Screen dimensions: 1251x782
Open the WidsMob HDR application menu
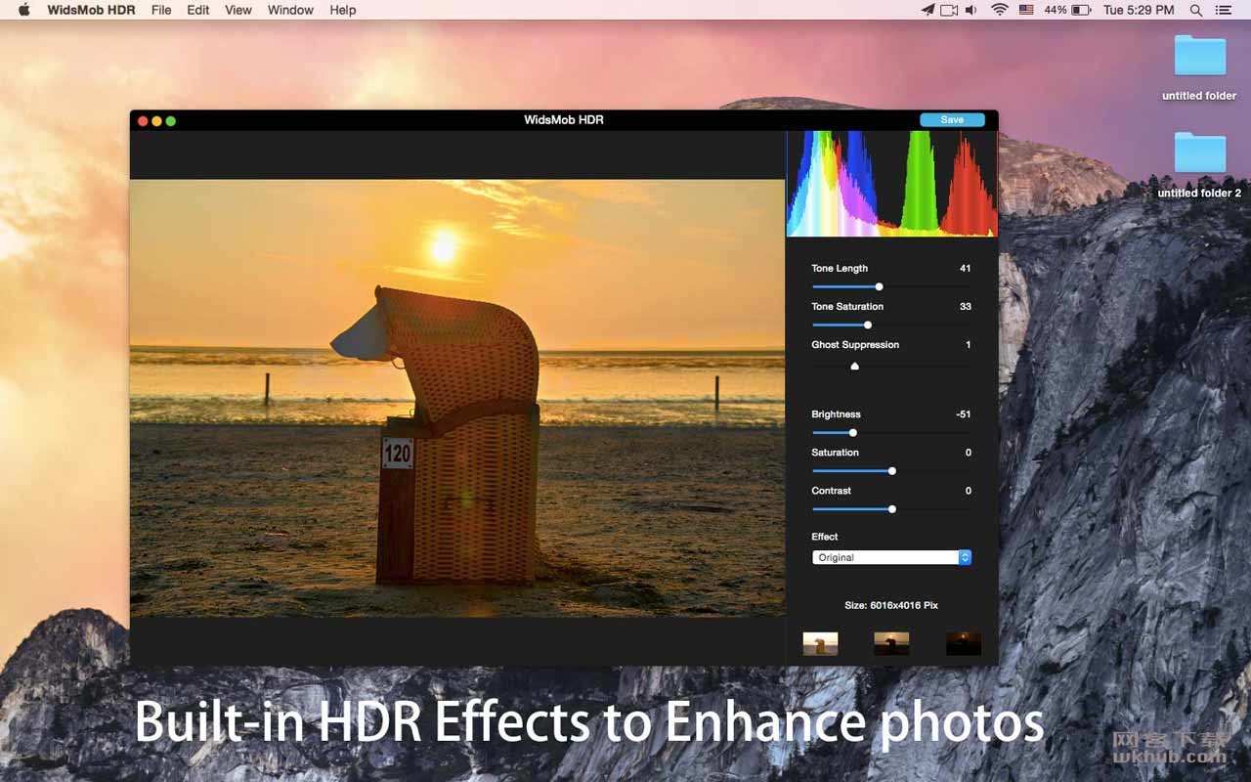(x=92, y=10)
